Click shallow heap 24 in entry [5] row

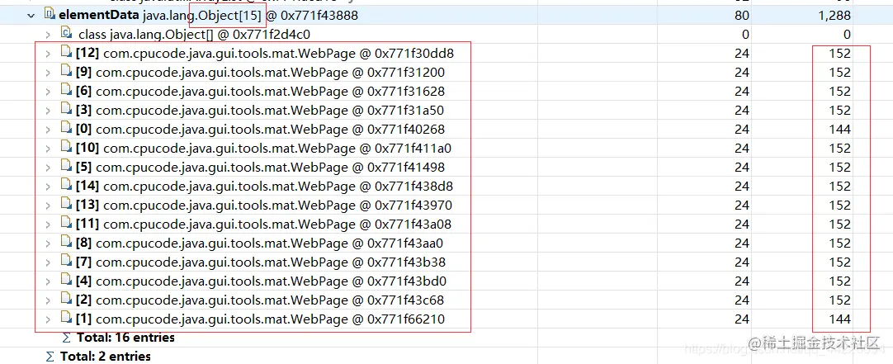click(742, 168)
